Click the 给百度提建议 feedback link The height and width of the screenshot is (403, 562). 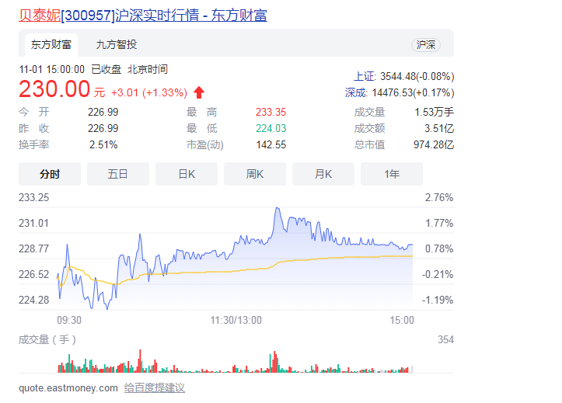(155, 387)
